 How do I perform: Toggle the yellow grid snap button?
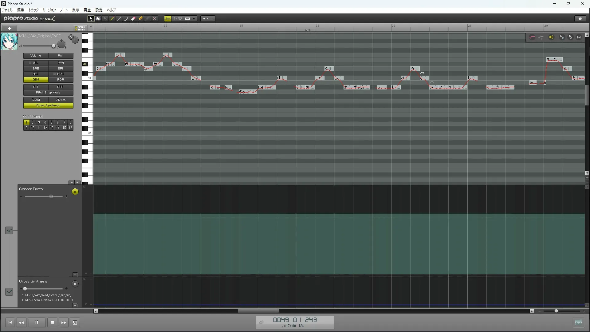point(168,19)
